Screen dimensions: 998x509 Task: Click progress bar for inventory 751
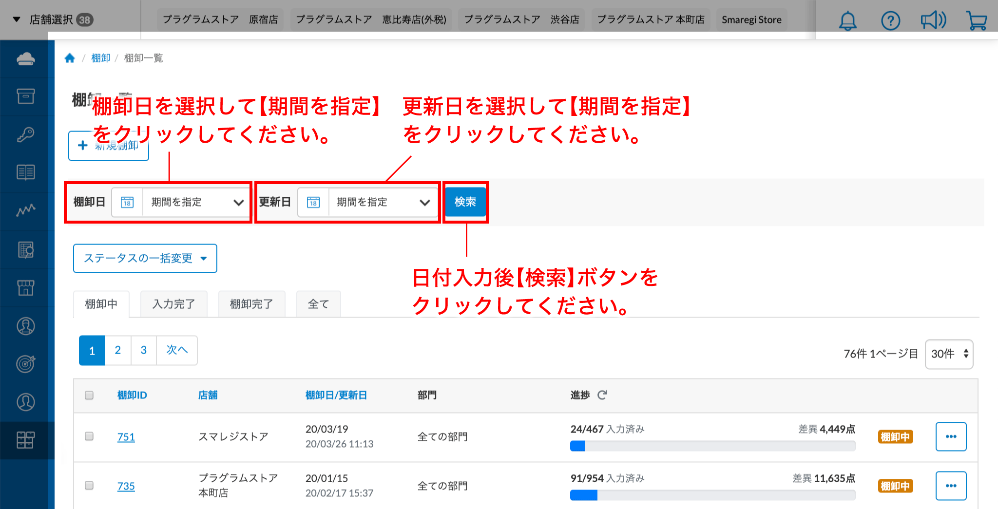pyautogui.click(x=712, y=446)
